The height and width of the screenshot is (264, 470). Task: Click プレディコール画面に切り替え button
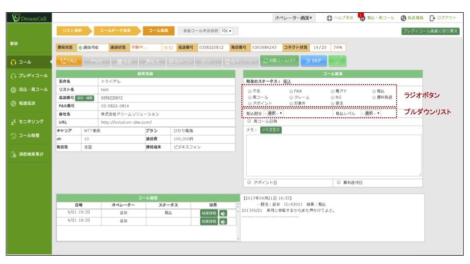click(430, 31)
